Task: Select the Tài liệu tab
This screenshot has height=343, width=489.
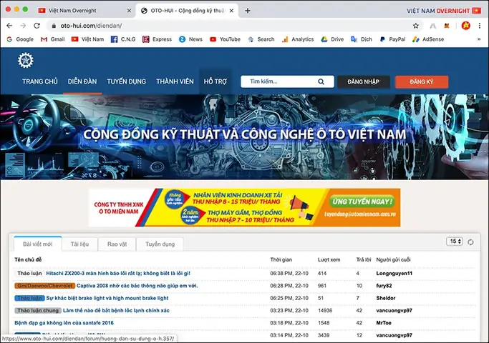Action: pos(80,244)
